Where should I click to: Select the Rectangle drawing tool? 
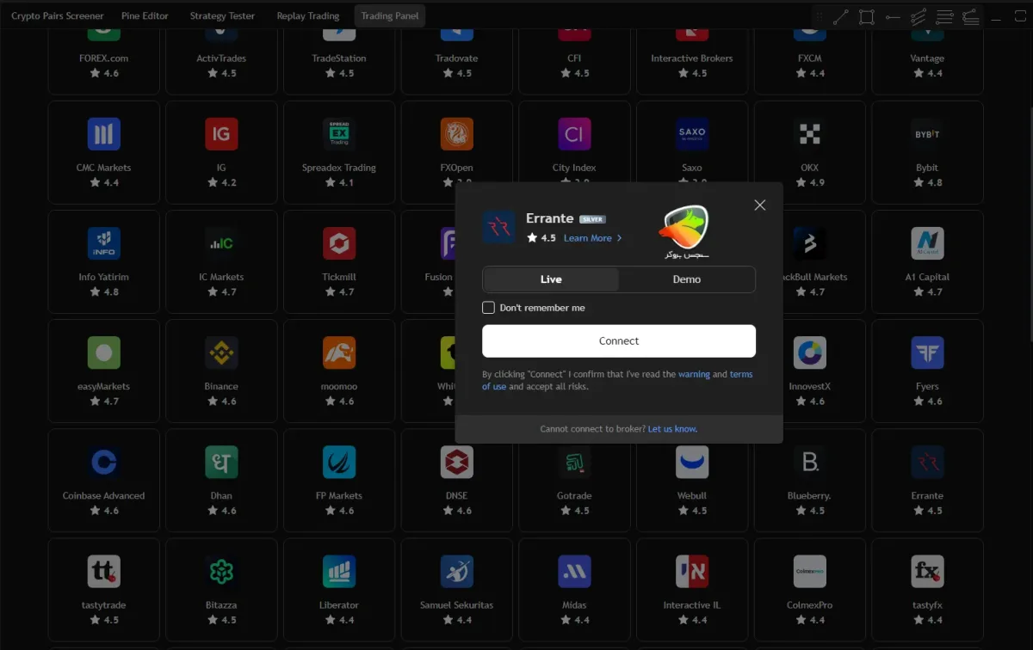point(867,16)
